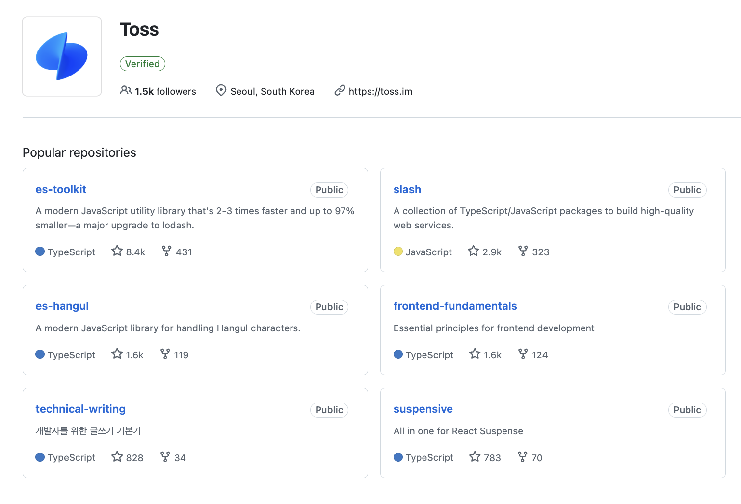Click the star icon on slash repository
The width and height of the screenshot is (741, 504).
pos(473,251)
